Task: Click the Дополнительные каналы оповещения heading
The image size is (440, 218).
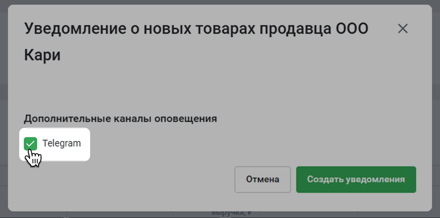Action: 120,119
